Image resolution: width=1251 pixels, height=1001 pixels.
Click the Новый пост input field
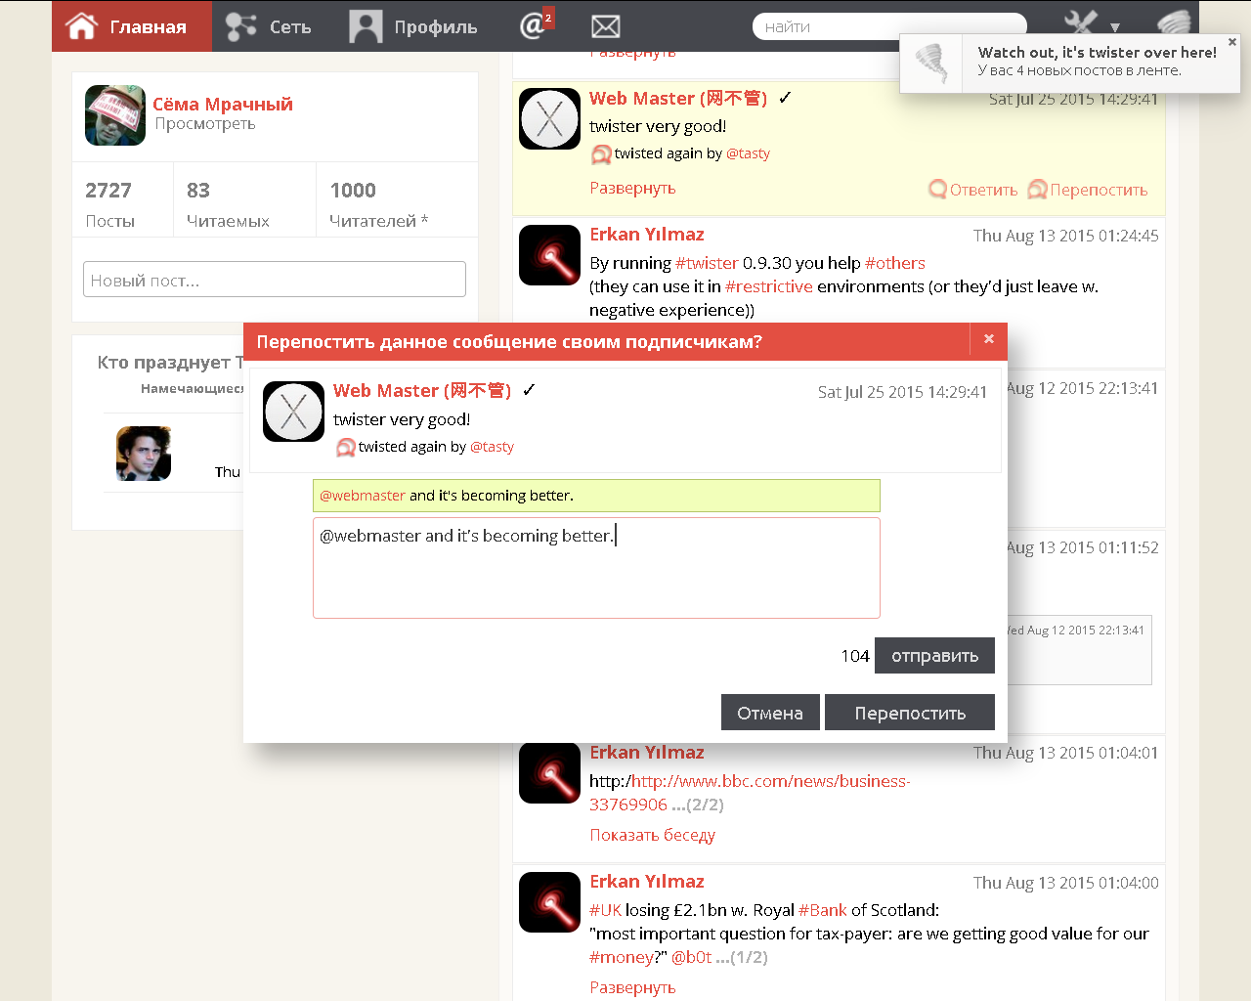click(x=274, y=280)
